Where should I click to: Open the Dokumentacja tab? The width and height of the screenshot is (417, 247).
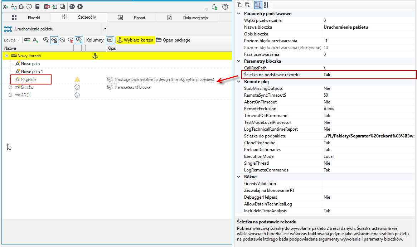coord(187,18)
